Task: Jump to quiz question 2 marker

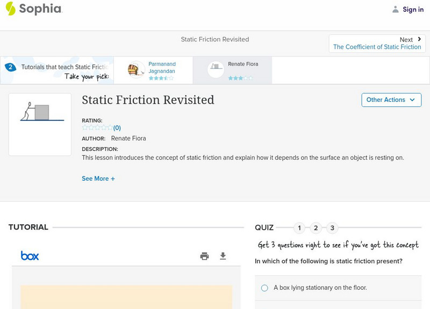Action: [316, 227]
